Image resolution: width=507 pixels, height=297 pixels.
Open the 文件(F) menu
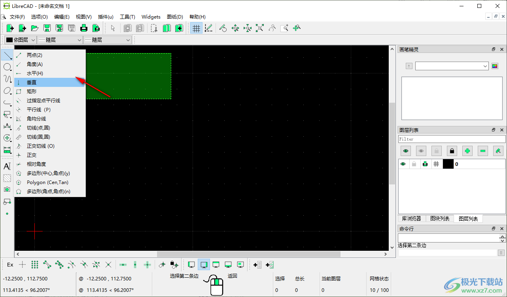point(17,17)
